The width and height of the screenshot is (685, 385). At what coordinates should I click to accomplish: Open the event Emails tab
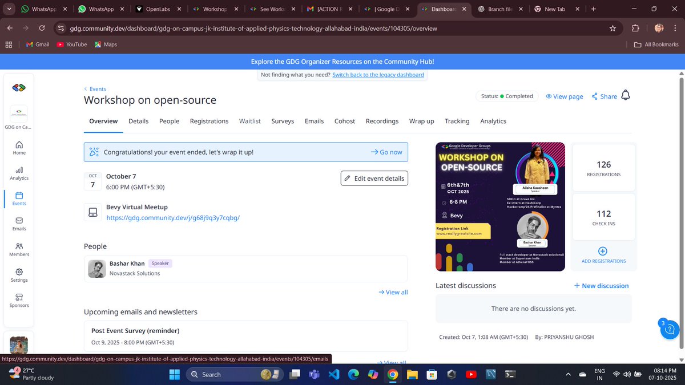pos(314,121)
